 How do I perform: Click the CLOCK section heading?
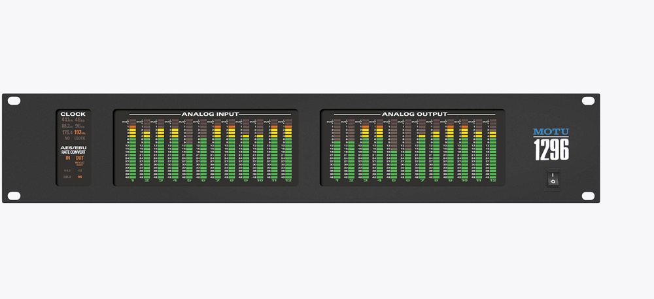tap(73, 114)
